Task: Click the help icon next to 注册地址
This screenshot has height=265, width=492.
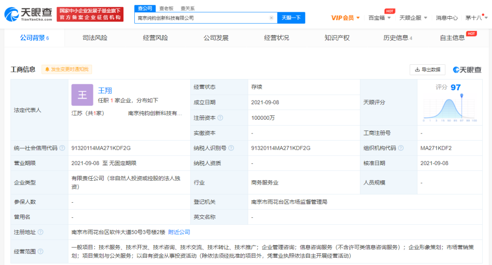Action: [x=40, y=232]
